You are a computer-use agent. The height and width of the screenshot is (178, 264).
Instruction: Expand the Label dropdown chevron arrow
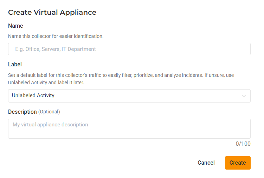coord(244,96)
